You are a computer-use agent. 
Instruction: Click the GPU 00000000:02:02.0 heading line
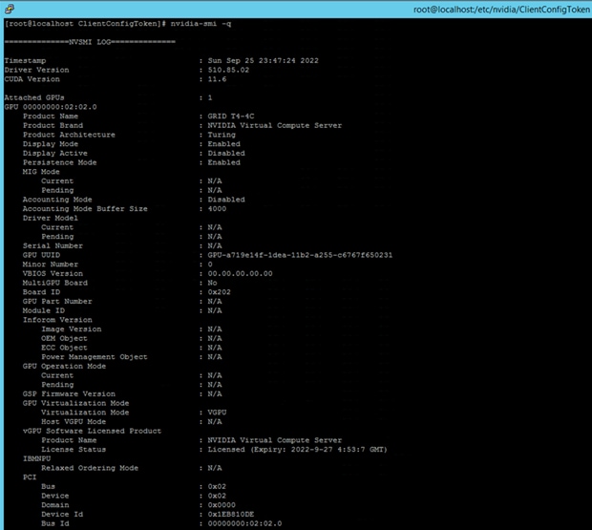click(x=51, y=107)
